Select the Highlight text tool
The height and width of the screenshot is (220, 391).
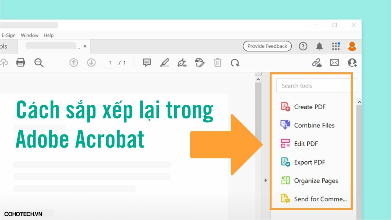pyautogui.click(x=165, y=63)
